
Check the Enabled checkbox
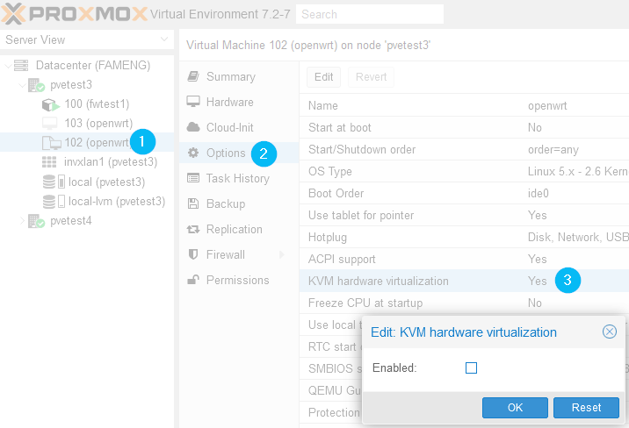coord(472,368)
